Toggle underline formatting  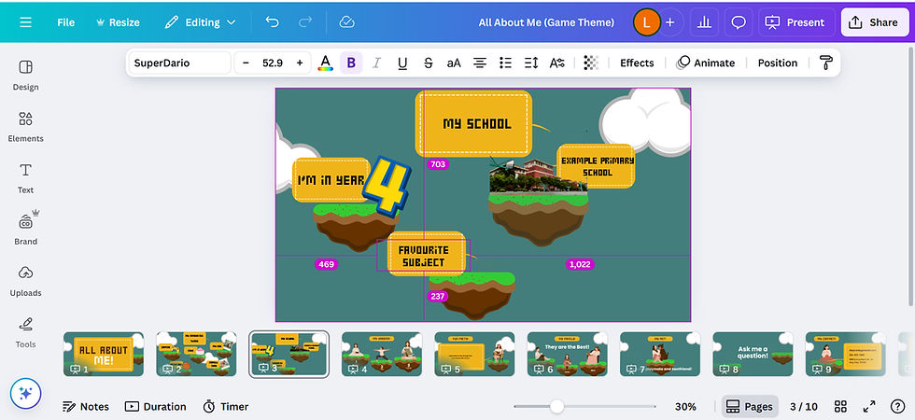click(x=402, y=63)
